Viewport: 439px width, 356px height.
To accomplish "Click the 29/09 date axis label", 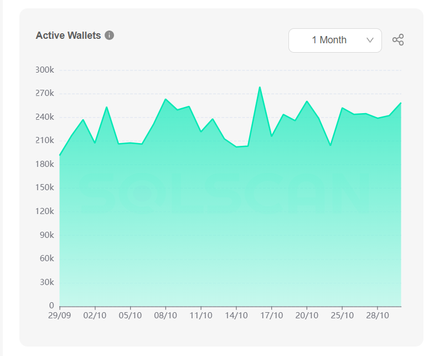I will coord(60,315).
